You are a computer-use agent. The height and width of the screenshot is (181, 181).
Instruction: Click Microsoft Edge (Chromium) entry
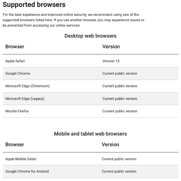coord(27,86)
